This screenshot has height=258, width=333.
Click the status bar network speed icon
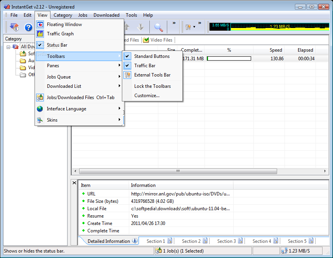[x=284, y=251]
